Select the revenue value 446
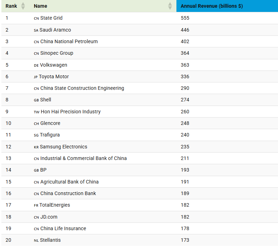 (185, 30)
